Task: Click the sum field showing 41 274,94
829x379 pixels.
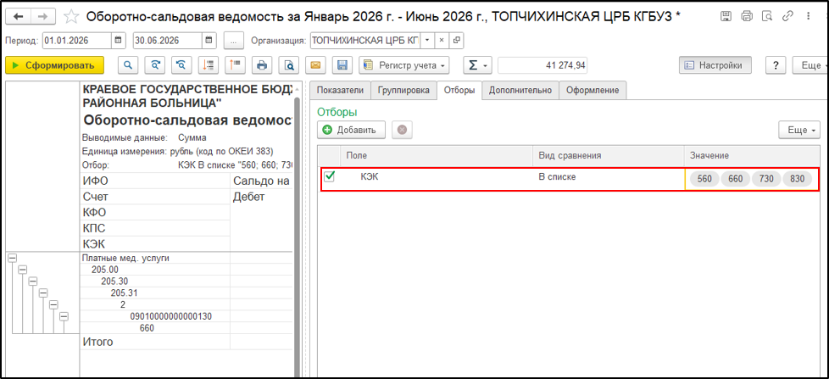Action: click(543, 65)
